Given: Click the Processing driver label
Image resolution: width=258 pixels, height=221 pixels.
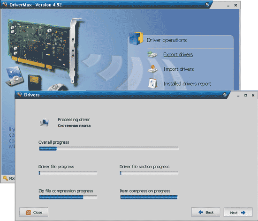Looking at the screenshot, I should [74, 119].
